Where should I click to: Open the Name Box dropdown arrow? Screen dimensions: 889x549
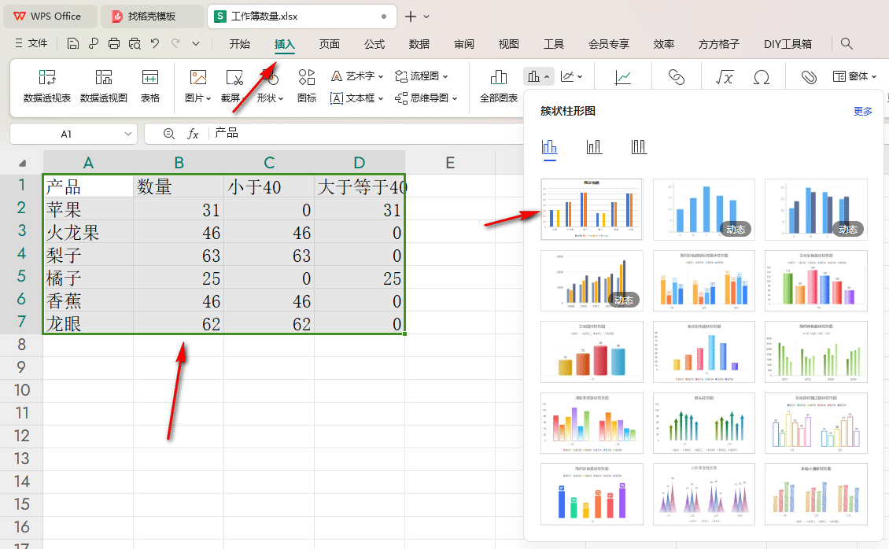127,134
